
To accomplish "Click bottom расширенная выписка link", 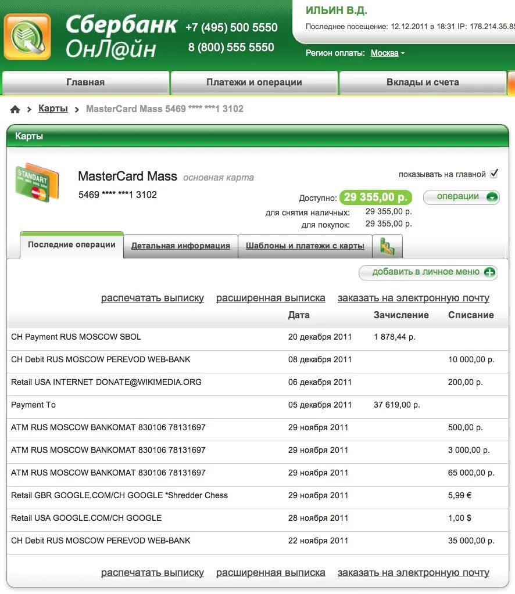I will (271, 573).
